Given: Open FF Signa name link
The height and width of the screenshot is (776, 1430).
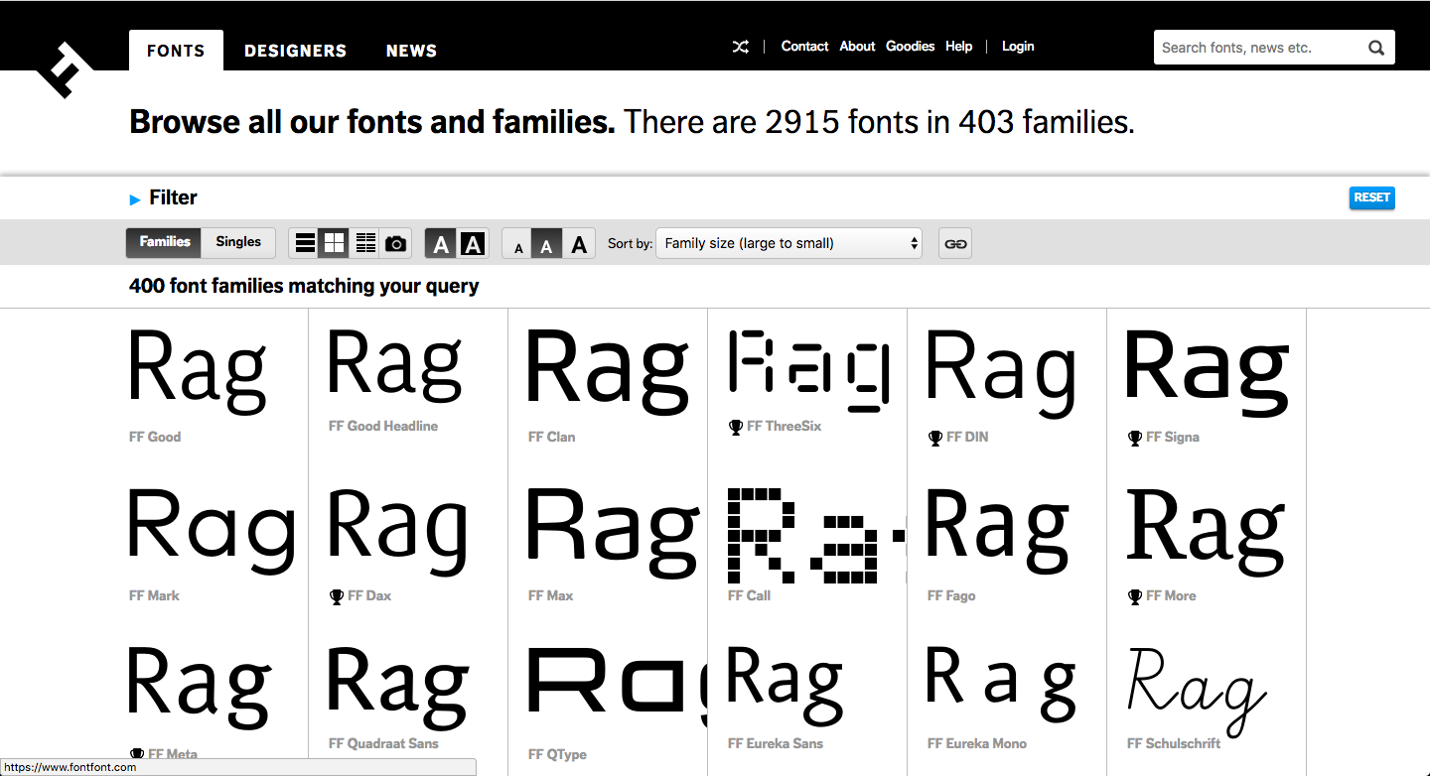Looking at the screenshot, I should pos(1173,438).
